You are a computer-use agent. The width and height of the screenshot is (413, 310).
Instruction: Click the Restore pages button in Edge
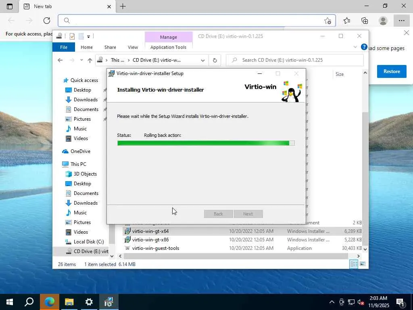392,71
